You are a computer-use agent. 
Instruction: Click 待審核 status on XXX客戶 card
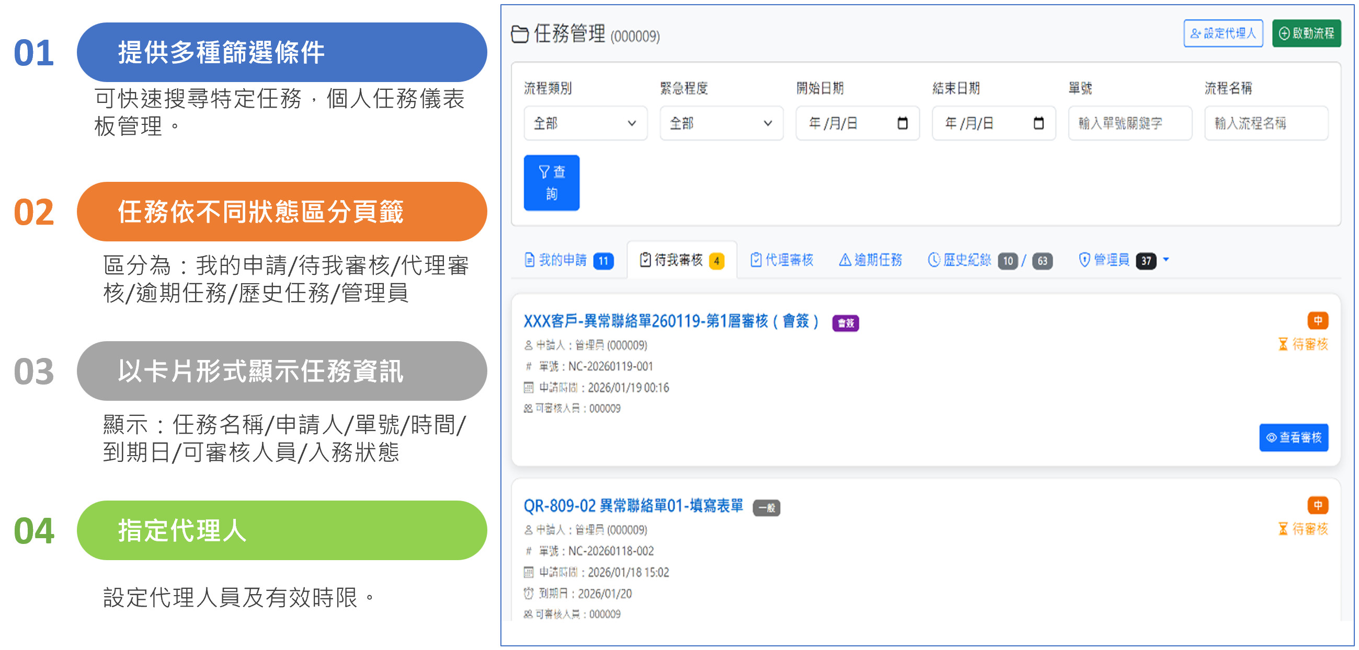point(1303,344)
